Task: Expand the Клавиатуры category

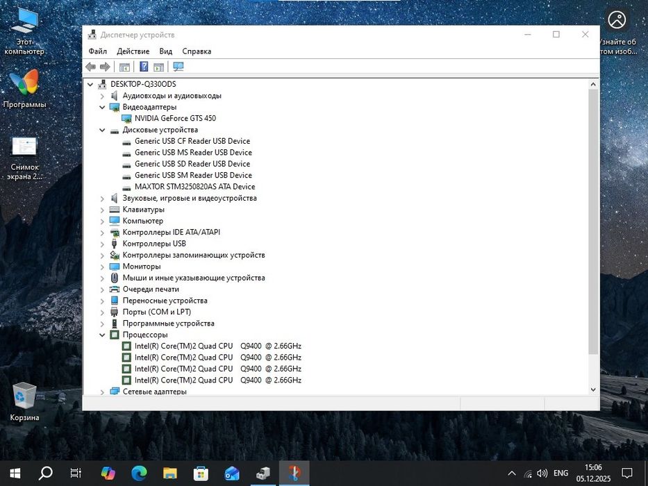Action: (102, 210)
